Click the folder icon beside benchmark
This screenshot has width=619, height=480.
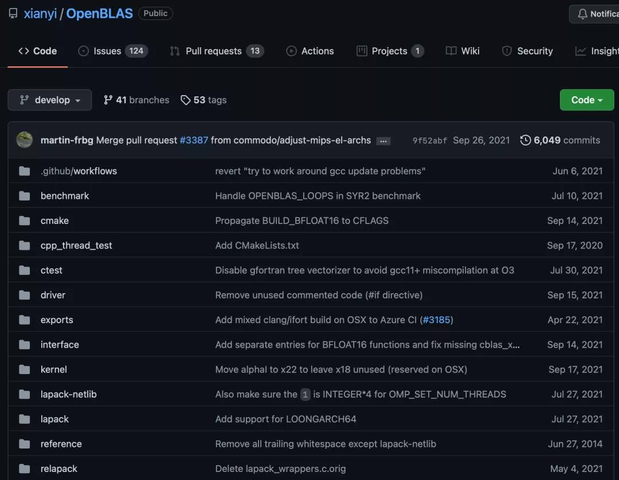pos(24,196)
